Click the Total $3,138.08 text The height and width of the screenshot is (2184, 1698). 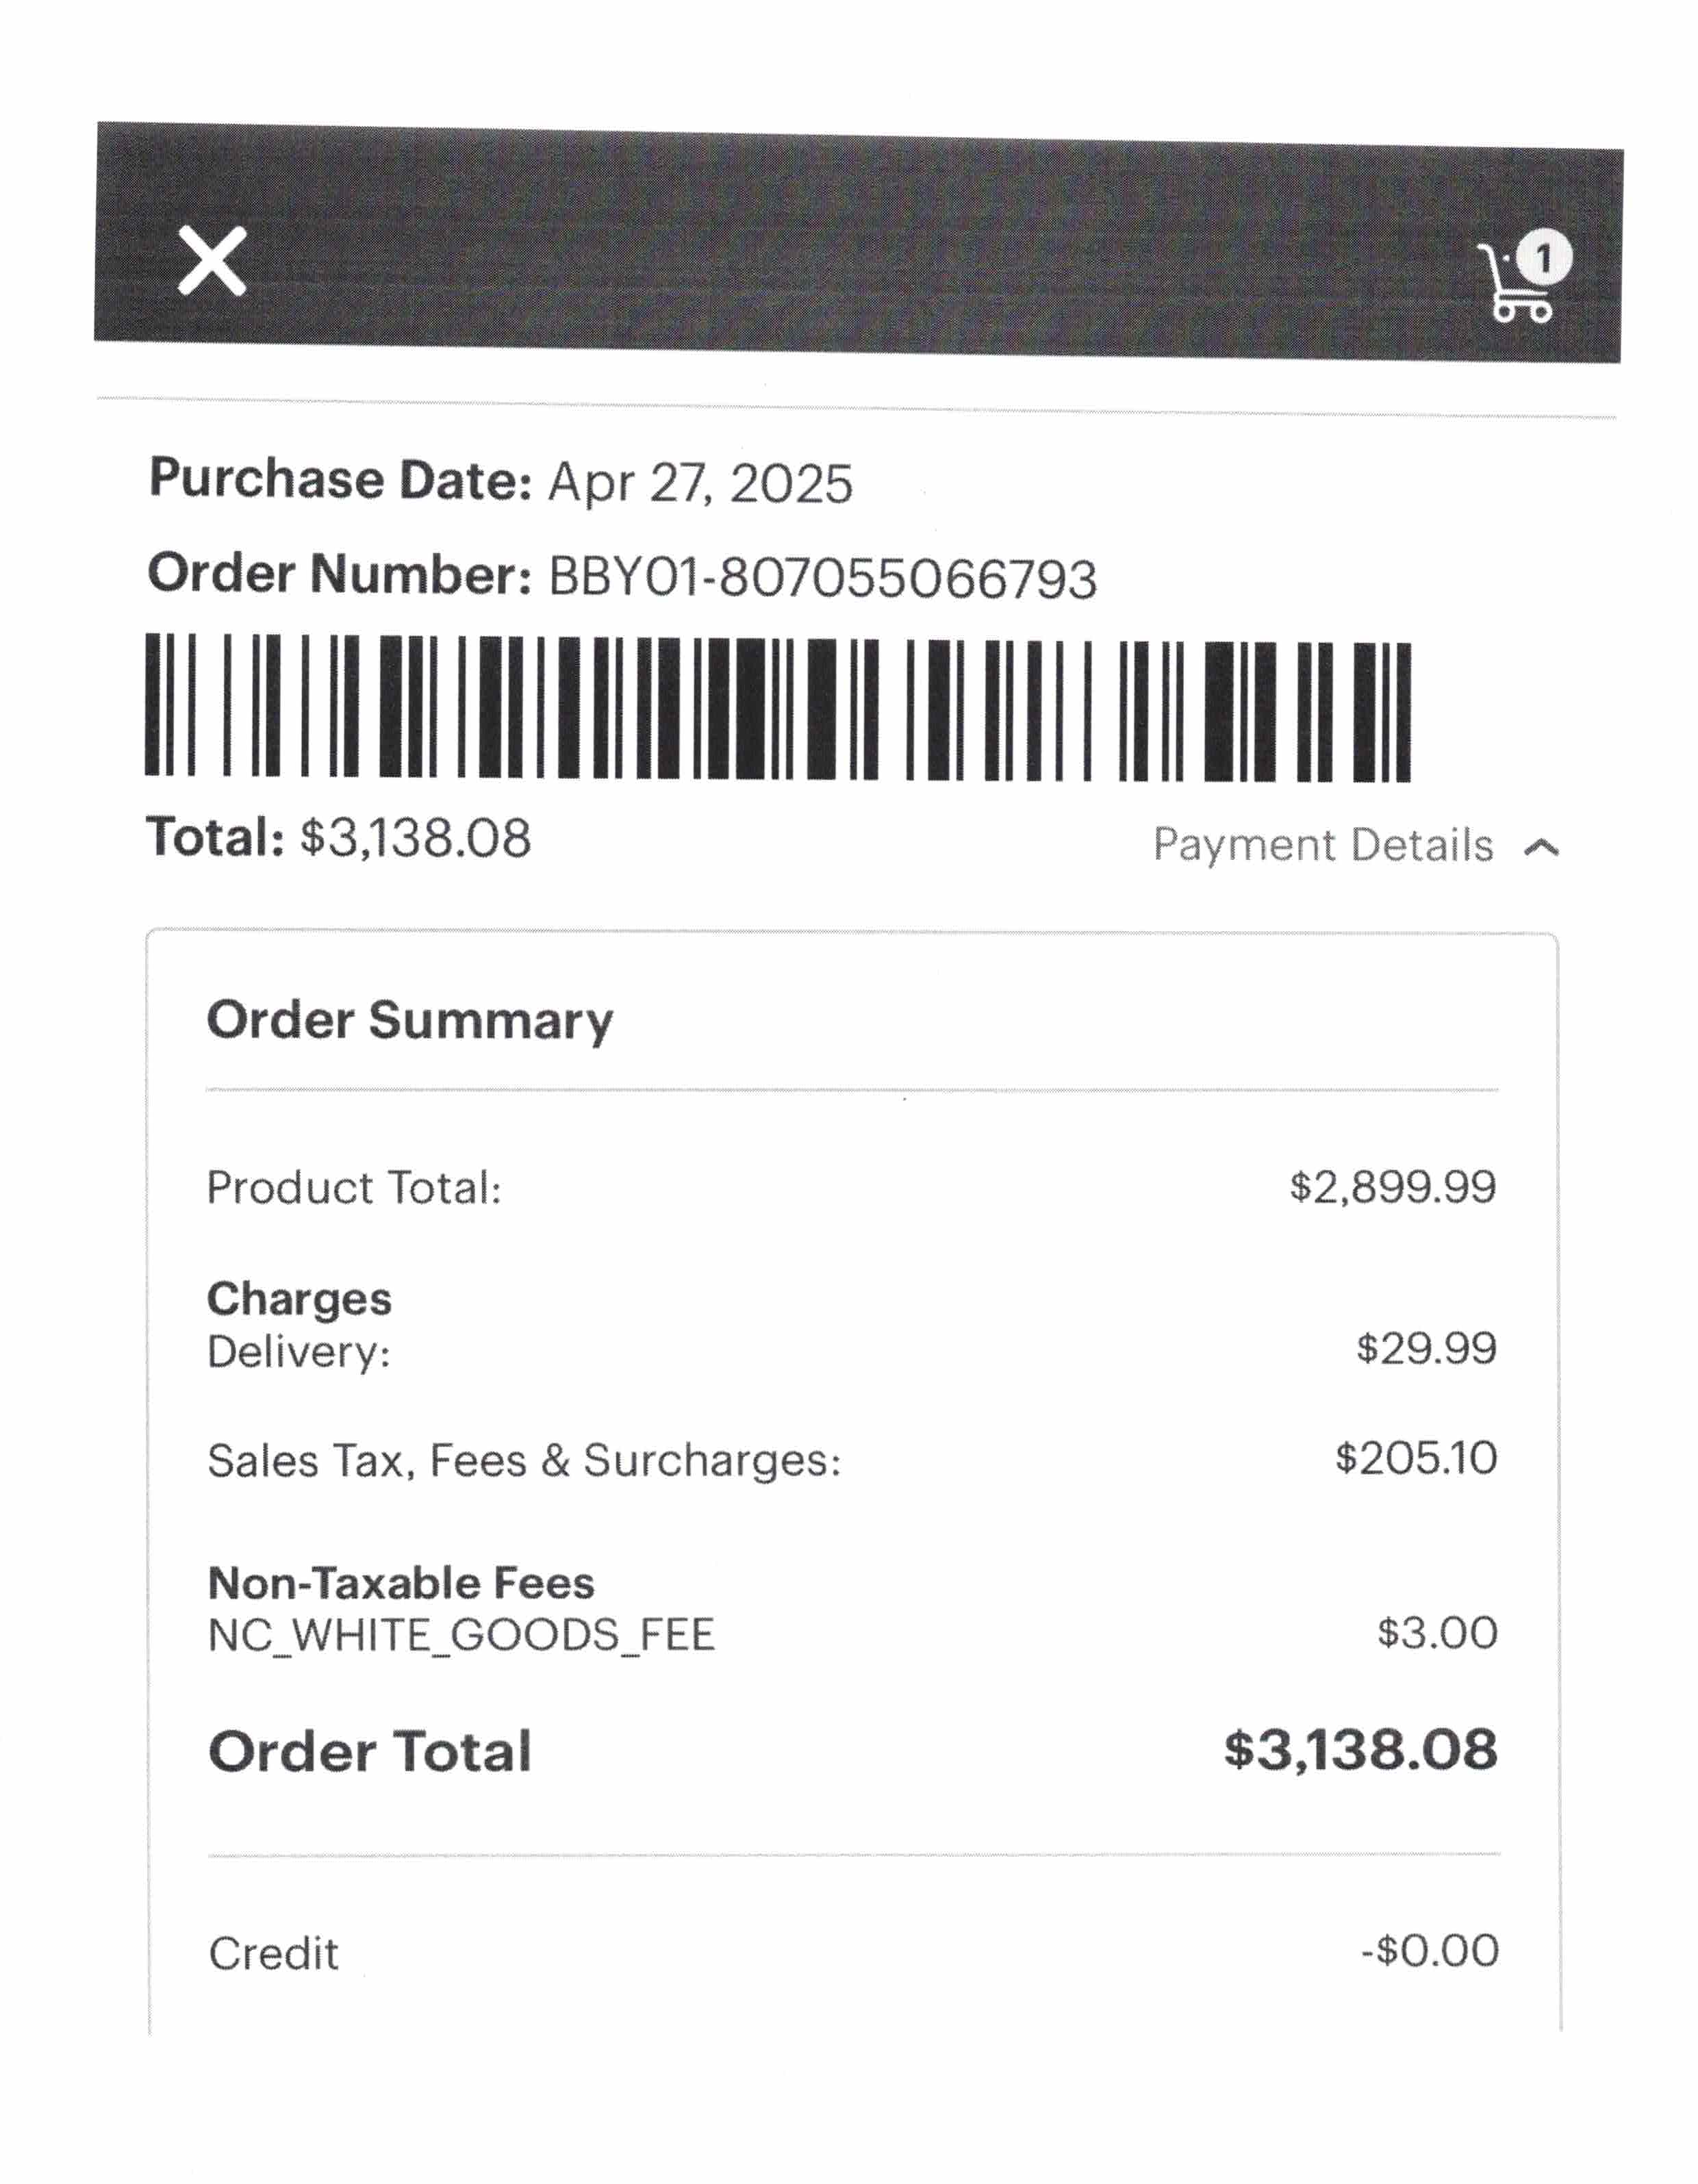coord(338,838)
